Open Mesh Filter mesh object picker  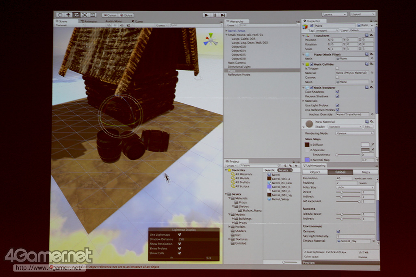pos(372,58)
